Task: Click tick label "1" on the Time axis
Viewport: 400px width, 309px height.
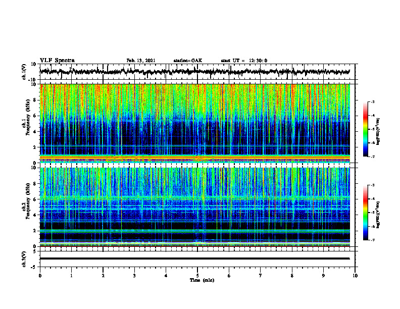Action: click(71, 276)
